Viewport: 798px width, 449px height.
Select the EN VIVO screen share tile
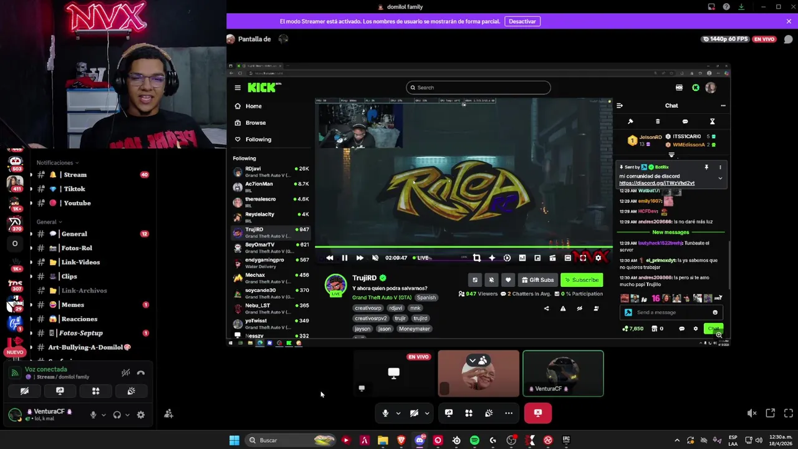393,374
